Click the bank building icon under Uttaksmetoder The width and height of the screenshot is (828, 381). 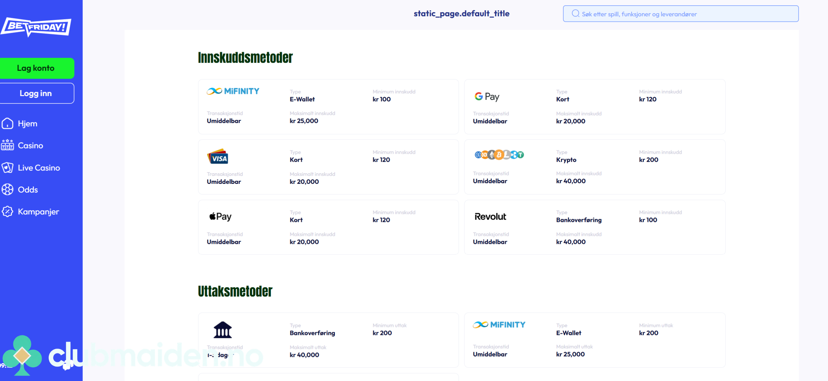pos(223,330)
